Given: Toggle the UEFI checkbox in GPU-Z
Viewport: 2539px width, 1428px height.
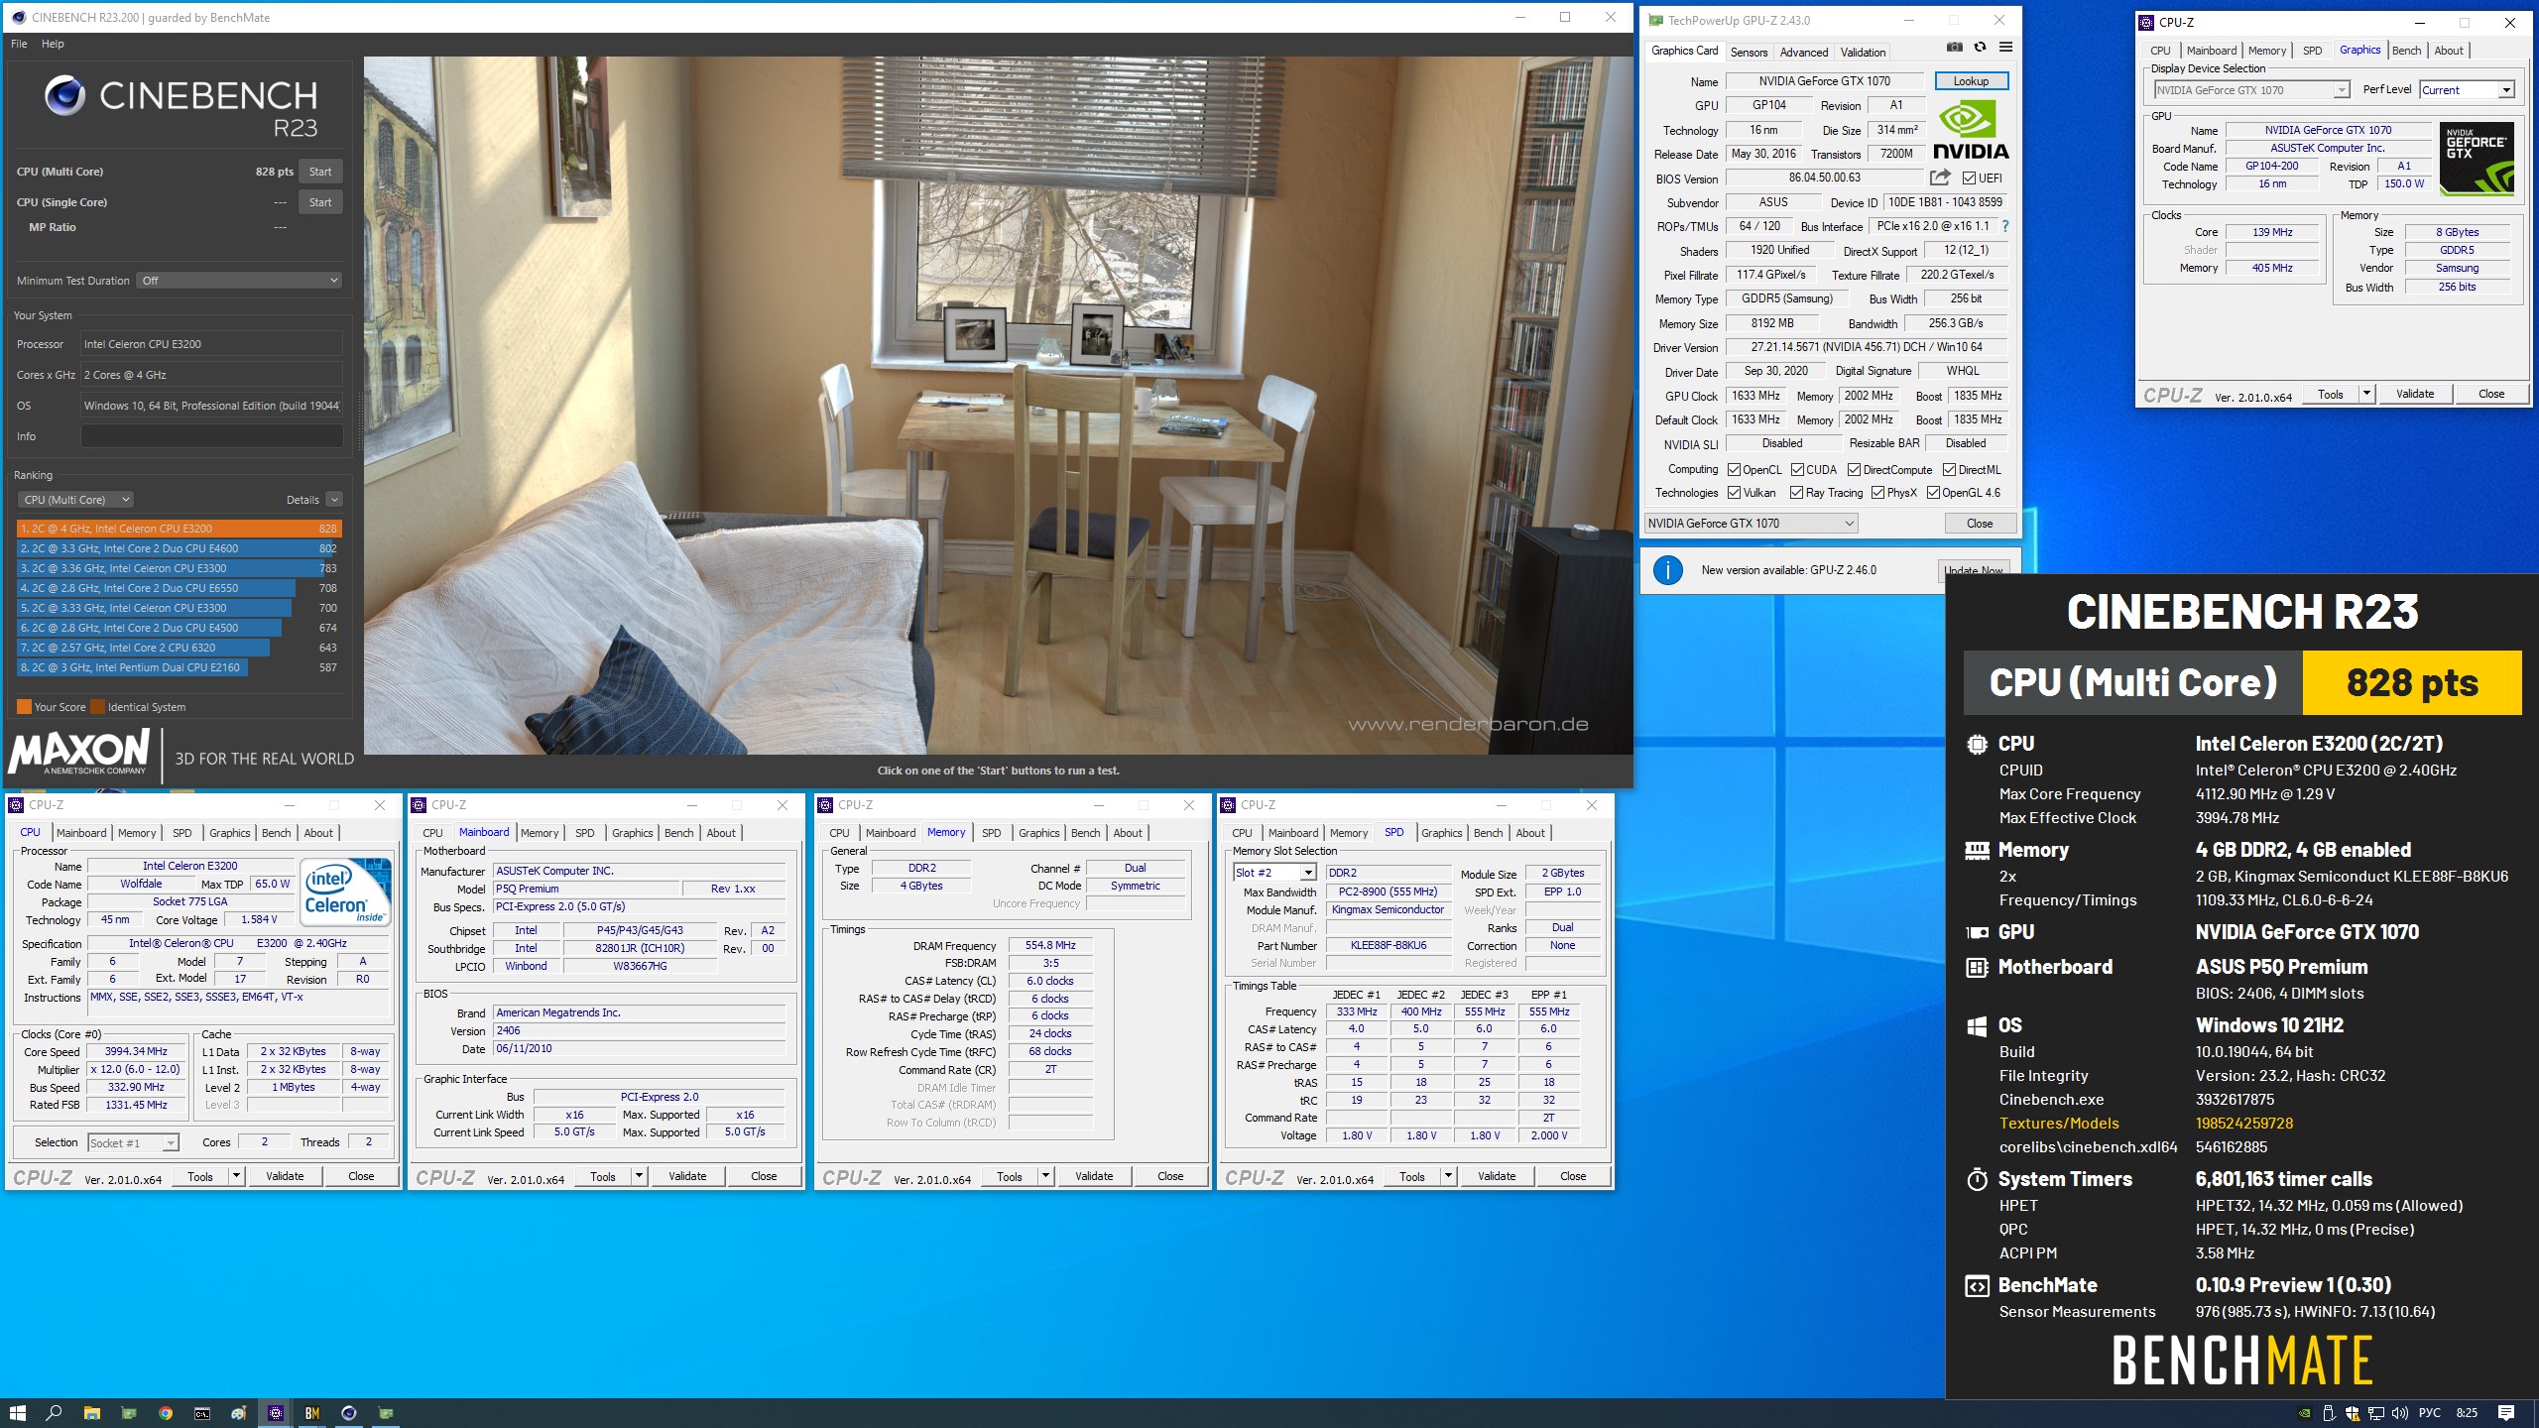Looking at the screenshot, I should (1970, 178).
